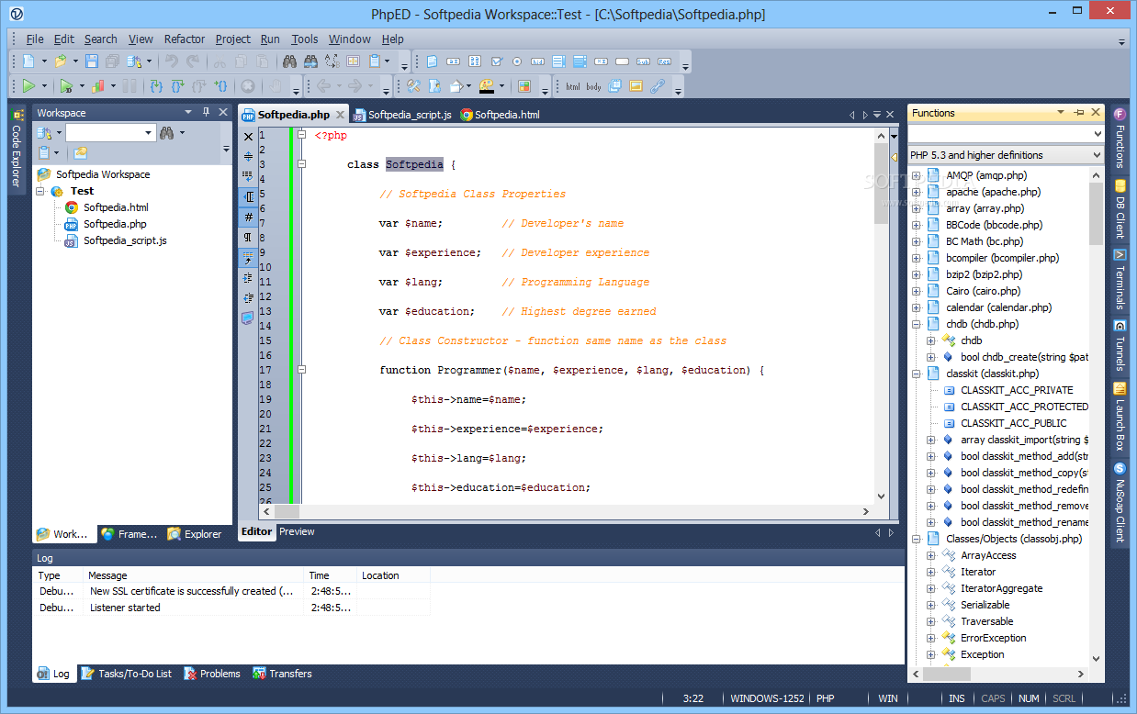Switch to the Explorer tab in Workspace
Screen dimensions: 1137x714
(195, 534)
